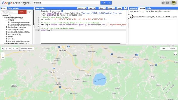Toggle fullscreen map view
Screen dimensions: 178x100
pos(175,54)
